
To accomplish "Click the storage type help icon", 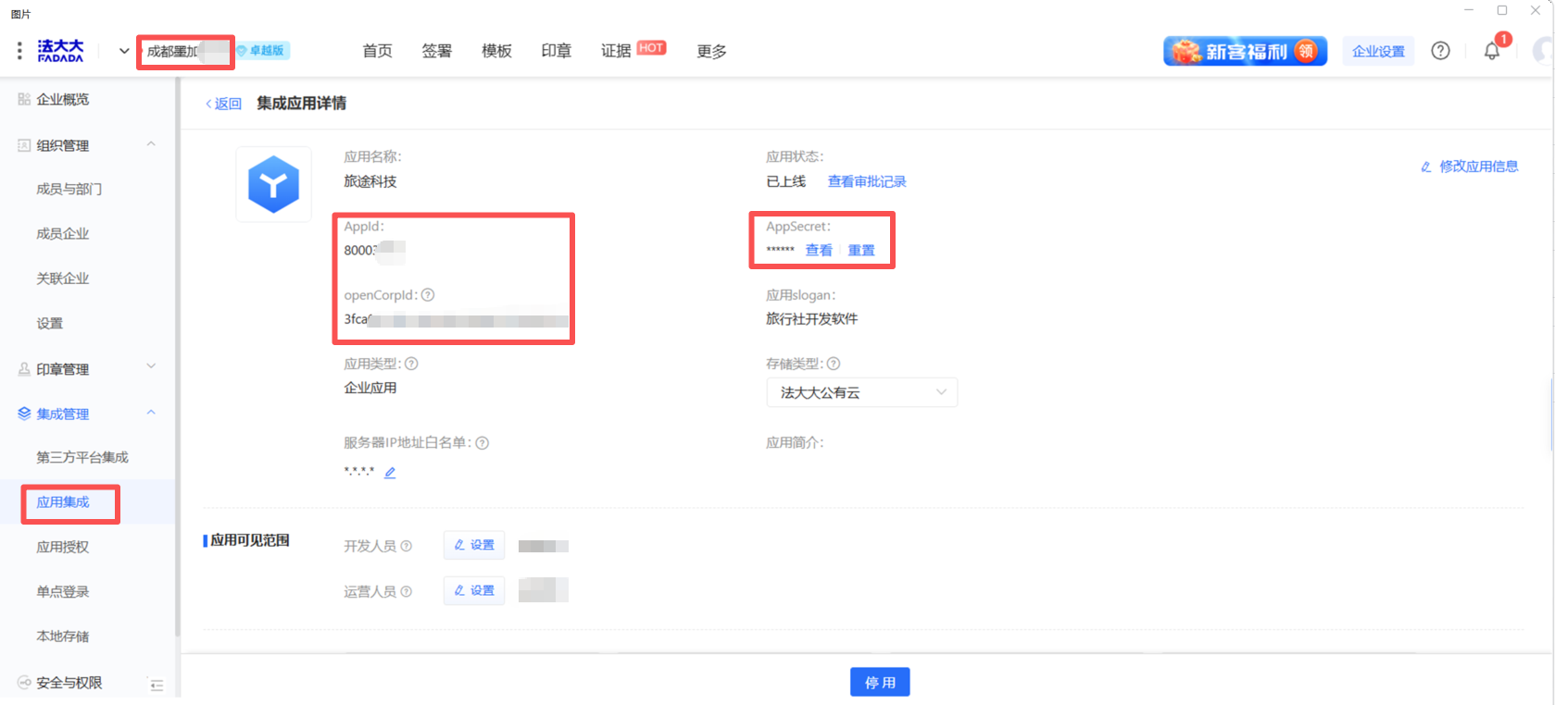I will 834,364.
